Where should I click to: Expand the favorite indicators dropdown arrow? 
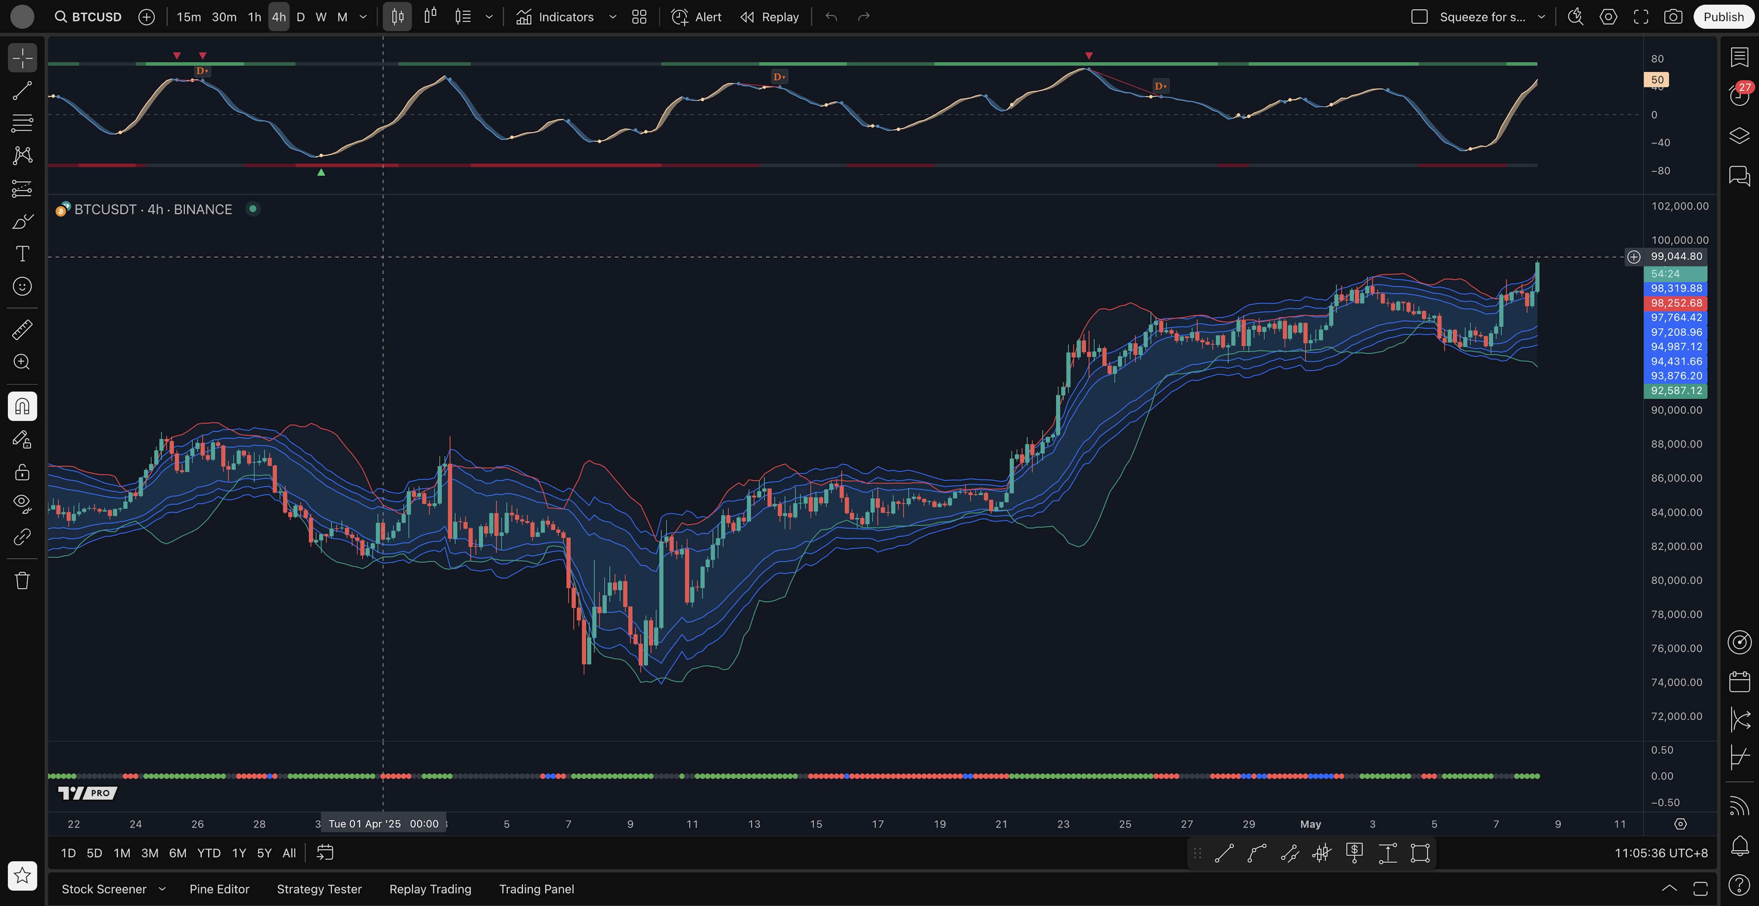tap(612, 17)
